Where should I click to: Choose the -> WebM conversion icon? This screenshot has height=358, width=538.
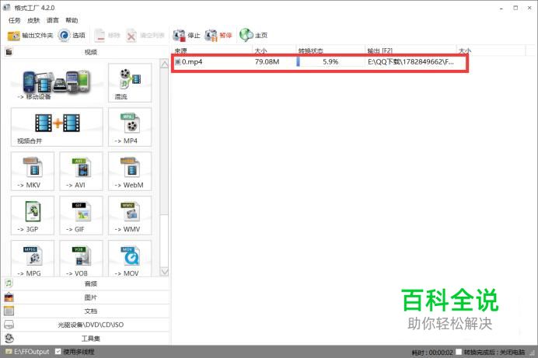(130, 172)
